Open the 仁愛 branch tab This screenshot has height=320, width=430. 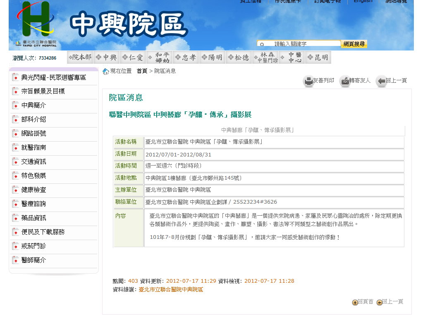[133, 58]
